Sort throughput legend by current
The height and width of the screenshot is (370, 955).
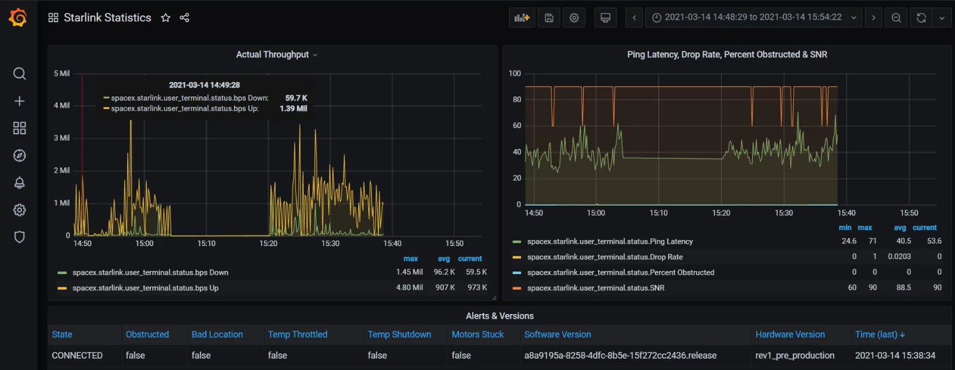point(470,259)
